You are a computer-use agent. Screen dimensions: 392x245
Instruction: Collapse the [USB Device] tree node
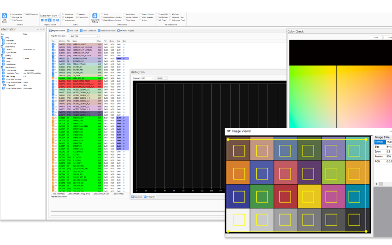point(2,47)
